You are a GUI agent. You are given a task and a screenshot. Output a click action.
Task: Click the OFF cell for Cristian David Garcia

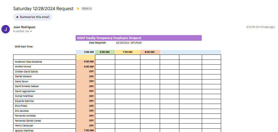(85, 72)
